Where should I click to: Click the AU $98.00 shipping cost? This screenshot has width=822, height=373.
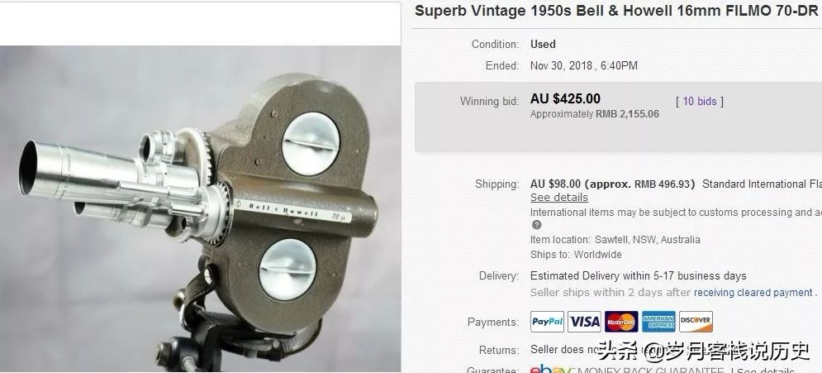tap(556, 184)
